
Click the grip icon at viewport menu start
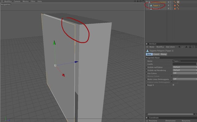[2, 1]
